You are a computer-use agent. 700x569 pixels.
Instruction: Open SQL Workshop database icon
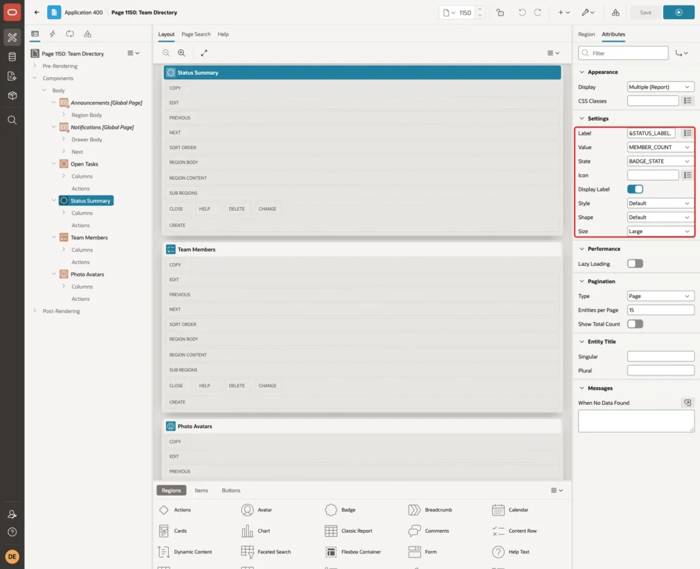(12, 57)
